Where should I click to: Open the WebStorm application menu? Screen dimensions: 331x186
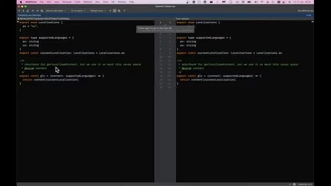(x=31, y=2)
